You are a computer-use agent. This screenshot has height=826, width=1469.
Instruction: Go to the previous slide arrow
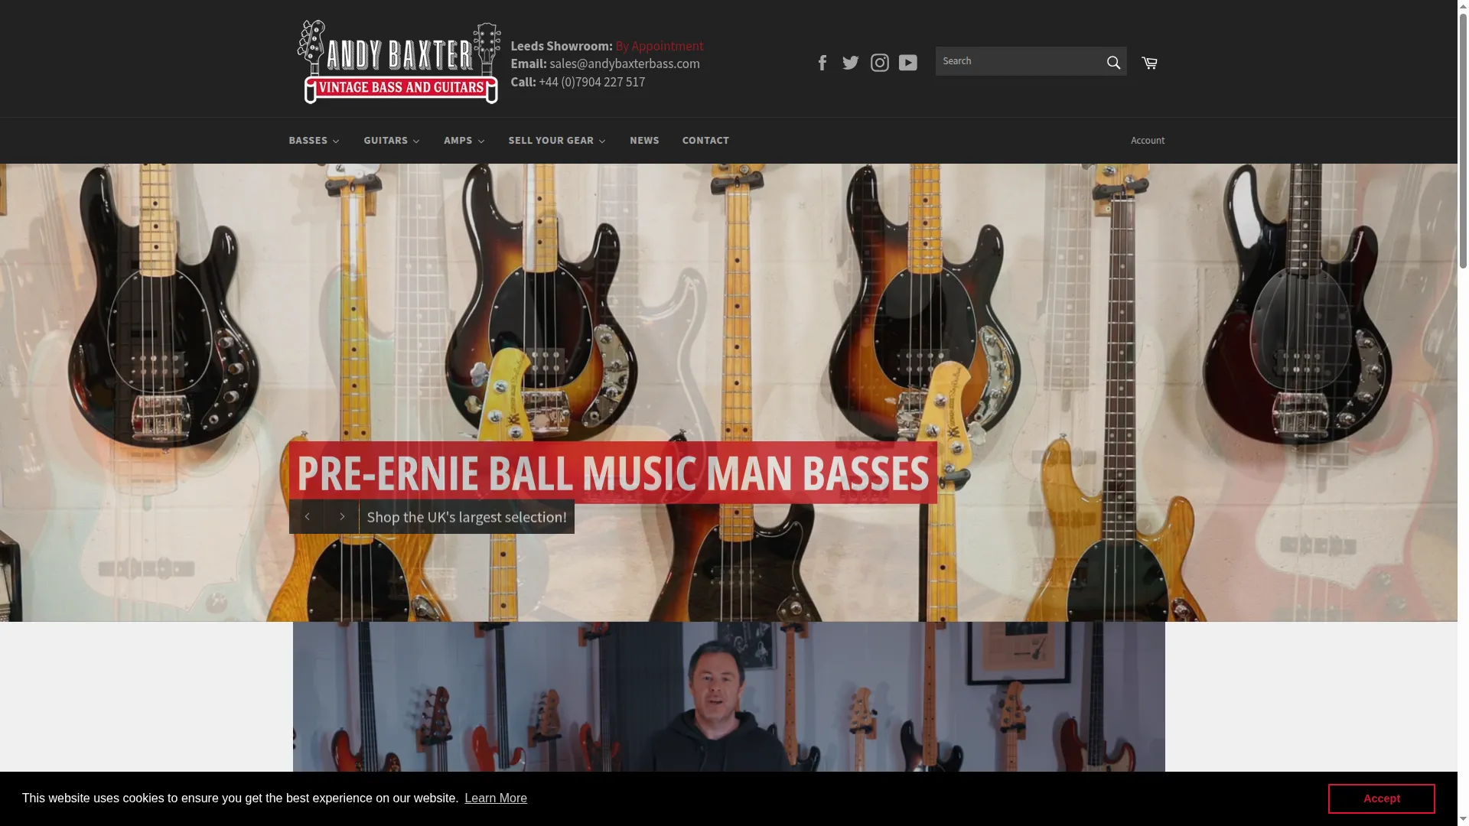tap(307, 517)
